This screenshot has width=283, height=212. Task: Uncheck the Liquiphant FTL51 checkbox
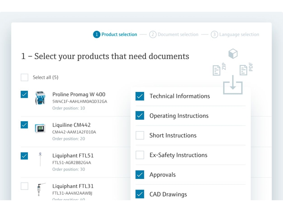[x=24, y=156]
